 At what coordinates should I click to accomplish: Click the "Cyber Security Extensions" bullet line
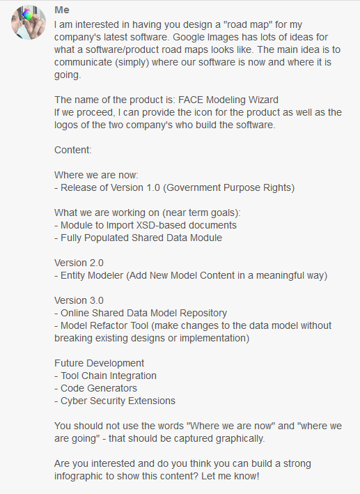(115, 401)
